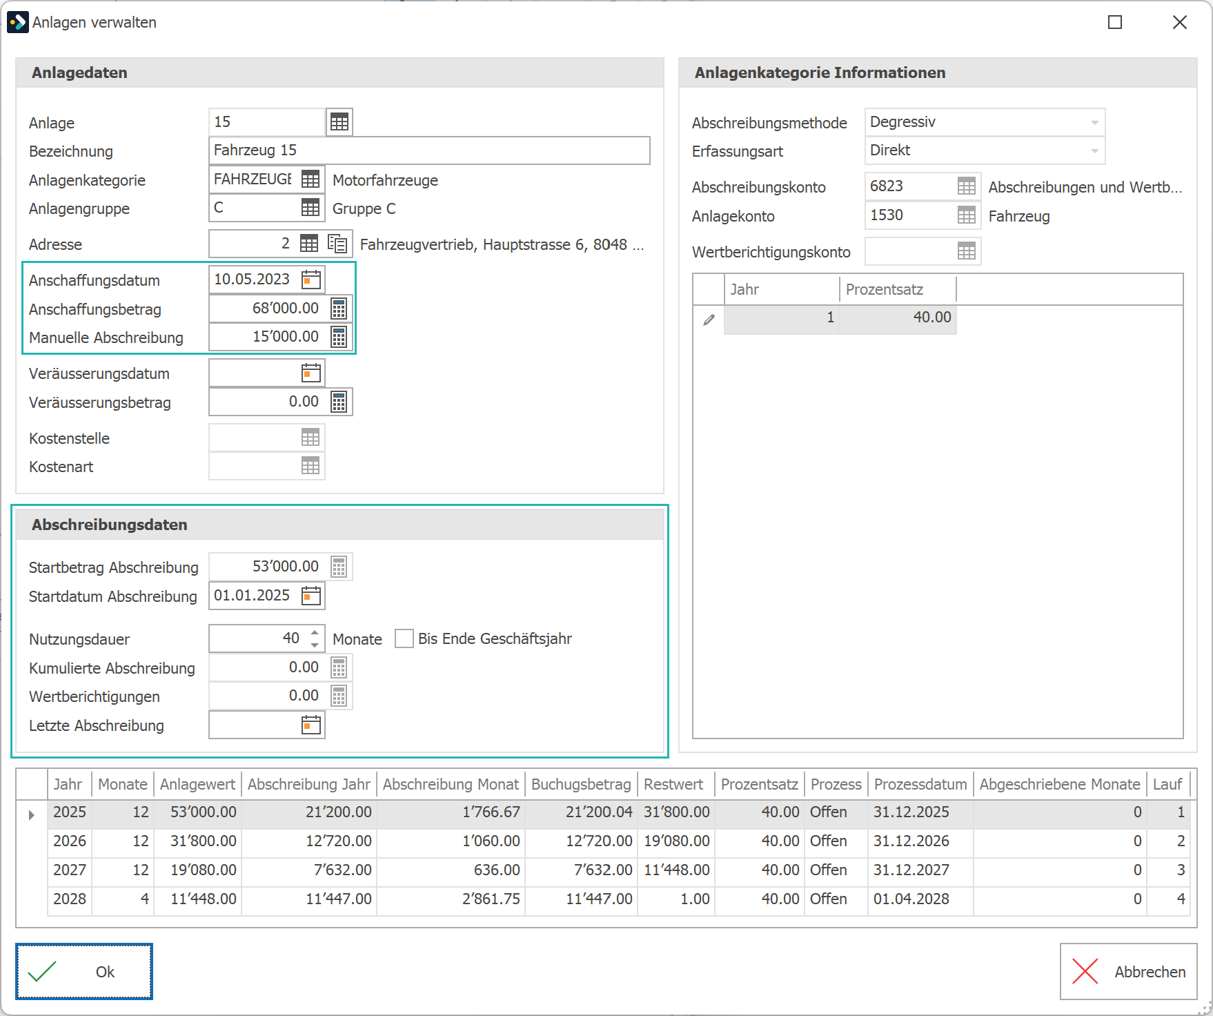Open calculator for Anschaffungsbetrag

pos(339,309)
